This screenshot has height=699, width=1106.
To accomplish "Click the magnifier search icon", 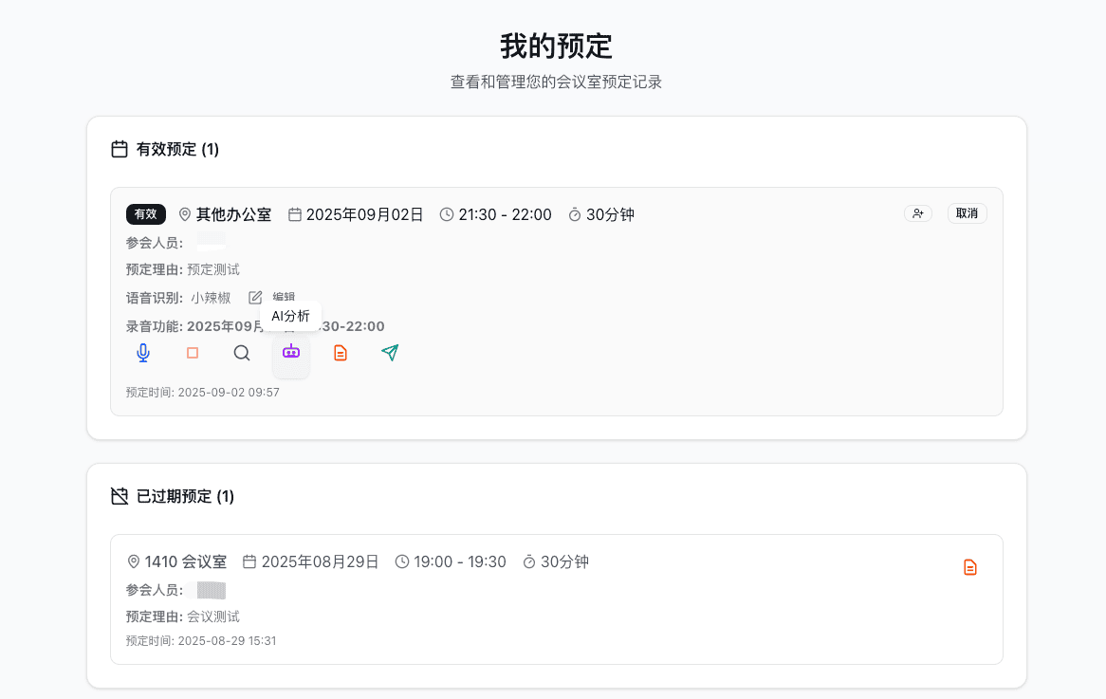I will coord(242,353).
